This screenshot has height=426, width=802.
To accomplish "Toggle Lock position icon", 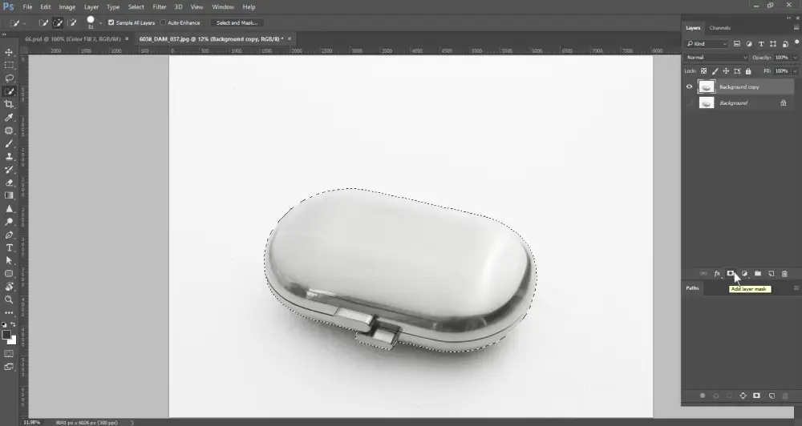I will [x=726, y=71].
